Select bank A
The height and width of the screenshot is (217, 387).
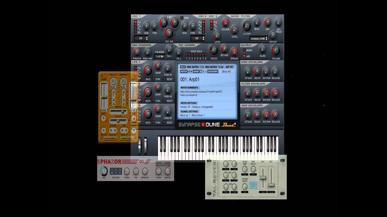201,71
